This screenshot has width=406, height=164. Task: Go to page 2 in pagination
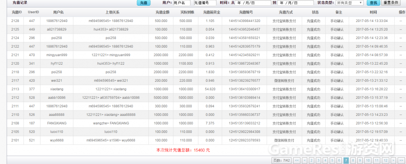[311, 160]
